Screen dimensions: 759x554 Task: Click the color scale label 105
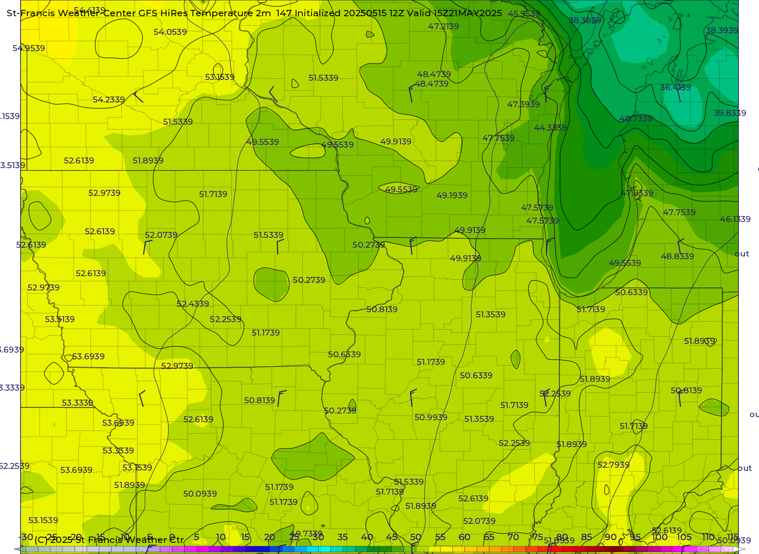pos(684,537)
